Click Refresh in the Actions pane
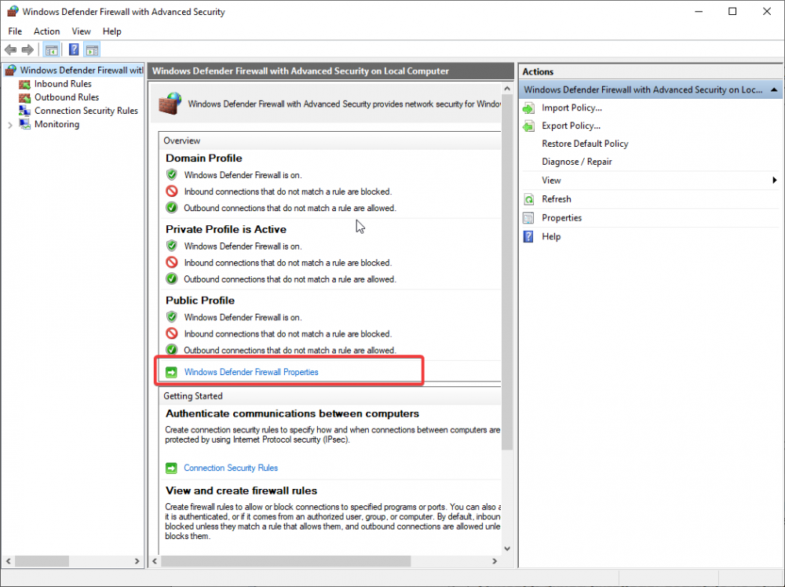Image resolution: width=785 pixels, height=587 pixels. coord(557,199)
